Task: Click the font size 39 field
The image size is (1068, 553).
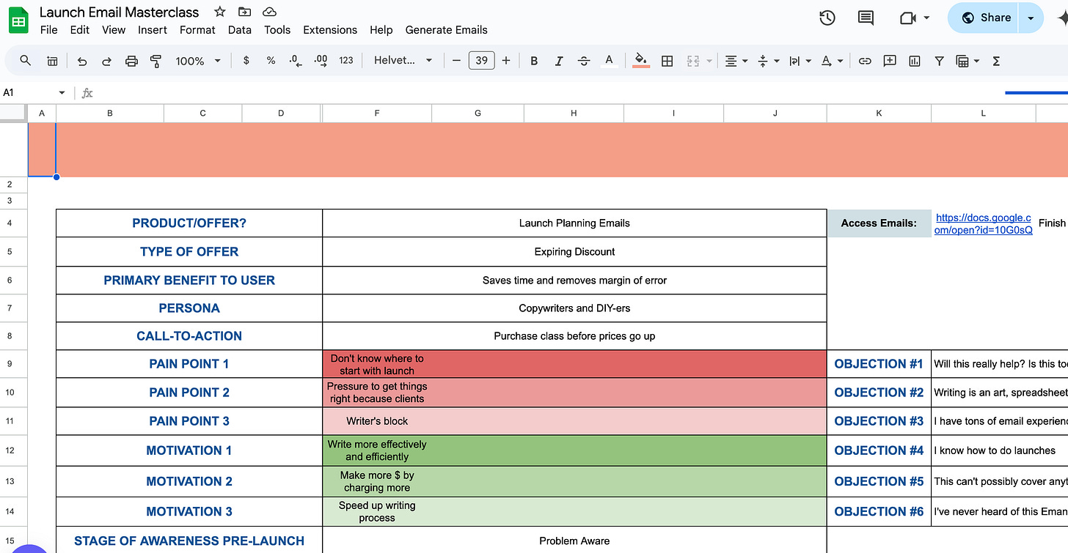Action: (481, 61)
